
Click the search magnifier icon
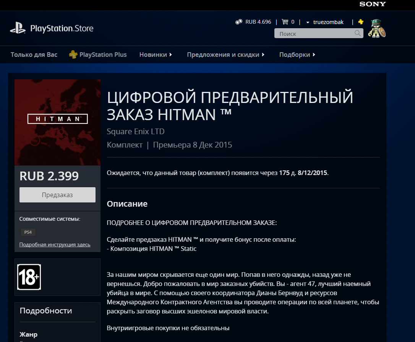click(x=358, y=33)
